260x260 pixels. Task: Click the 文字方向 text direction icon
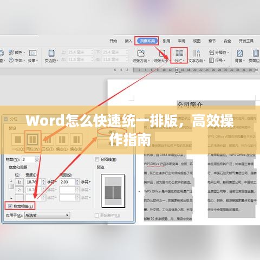197,53
